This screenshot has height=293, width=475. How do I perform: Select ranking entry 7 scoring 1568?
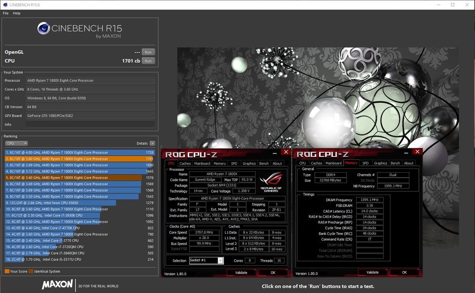[80, 190]
